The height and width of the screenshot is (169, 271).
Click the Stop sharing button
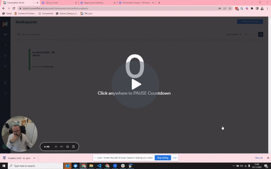pos(163,158)
